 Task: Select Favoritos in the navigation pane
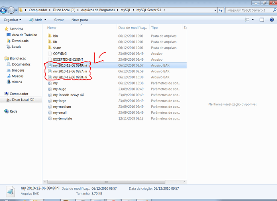coord(16,29)
